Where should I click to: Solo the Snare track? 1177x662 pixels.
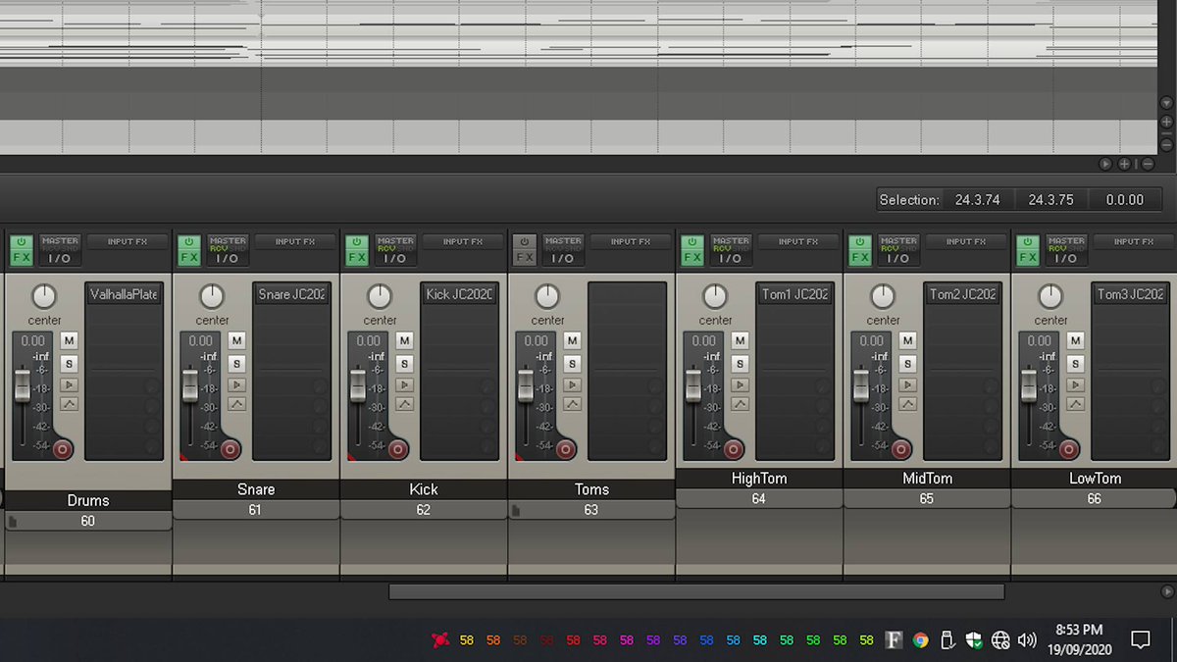click(237, 363)
